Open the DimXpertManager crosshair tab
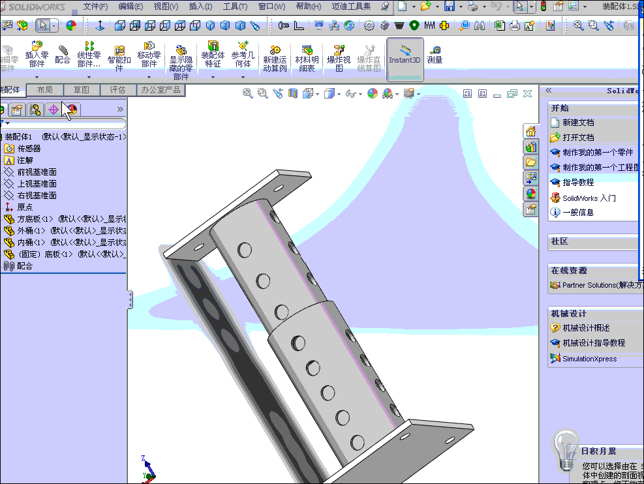 click(54, 110)
